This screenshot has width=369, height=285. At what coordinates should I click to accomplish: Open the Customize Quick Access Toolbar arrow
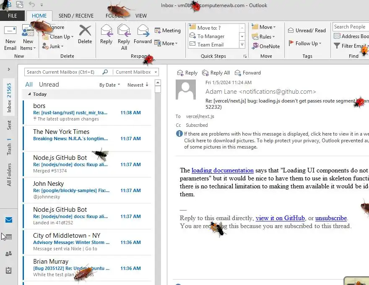tap(42, 5)
